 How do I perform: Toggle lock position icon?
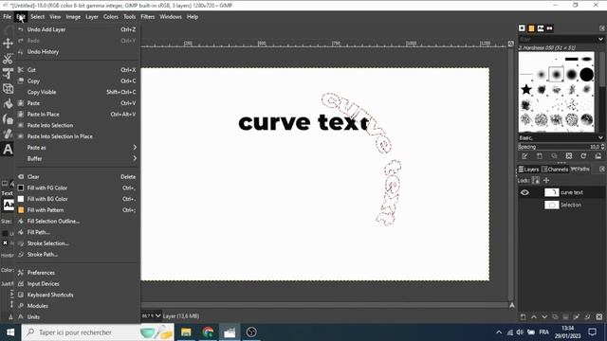click(x=546, y=180)
